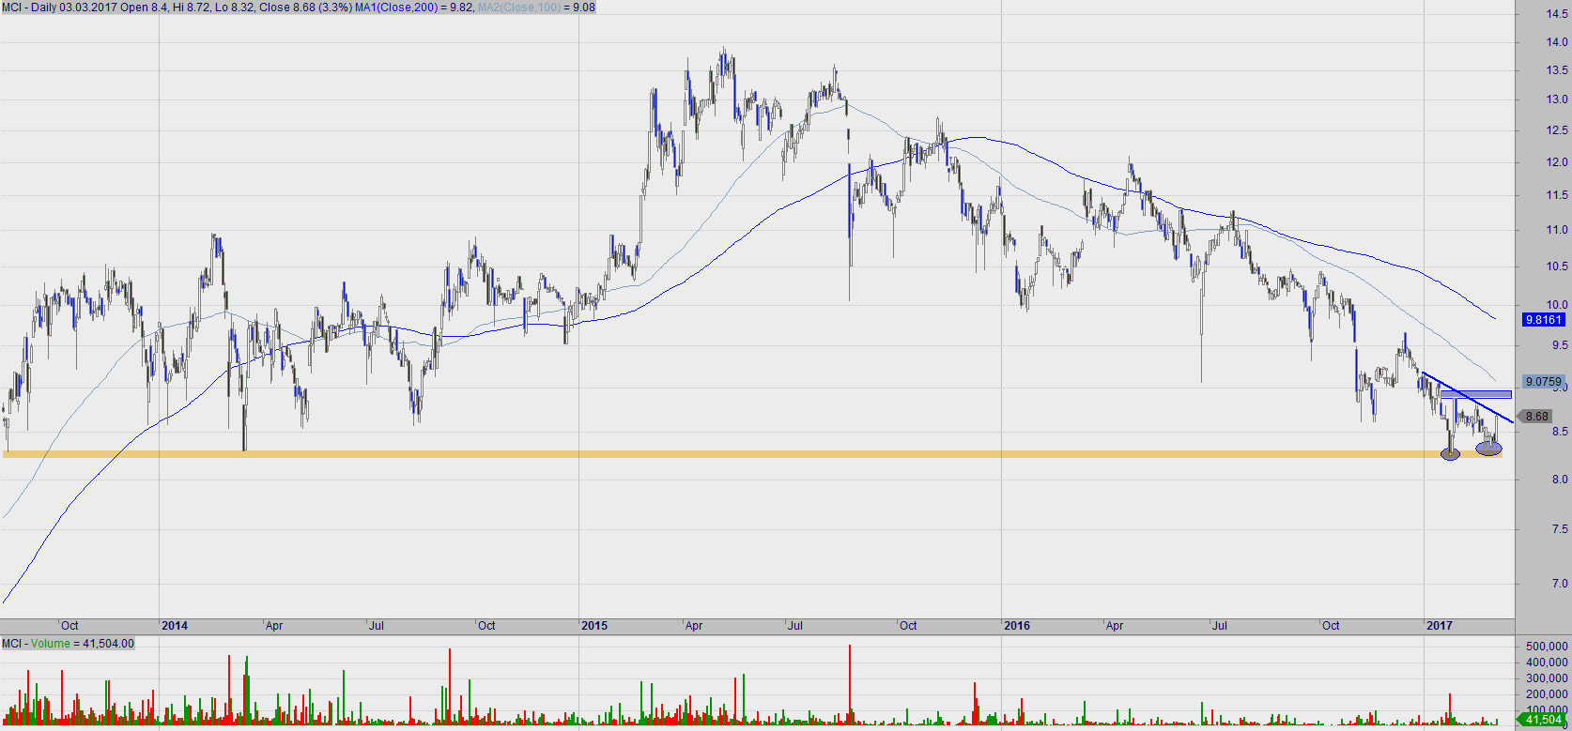Click the 9.0759 moving average price tag

(x=1543, y=382)
